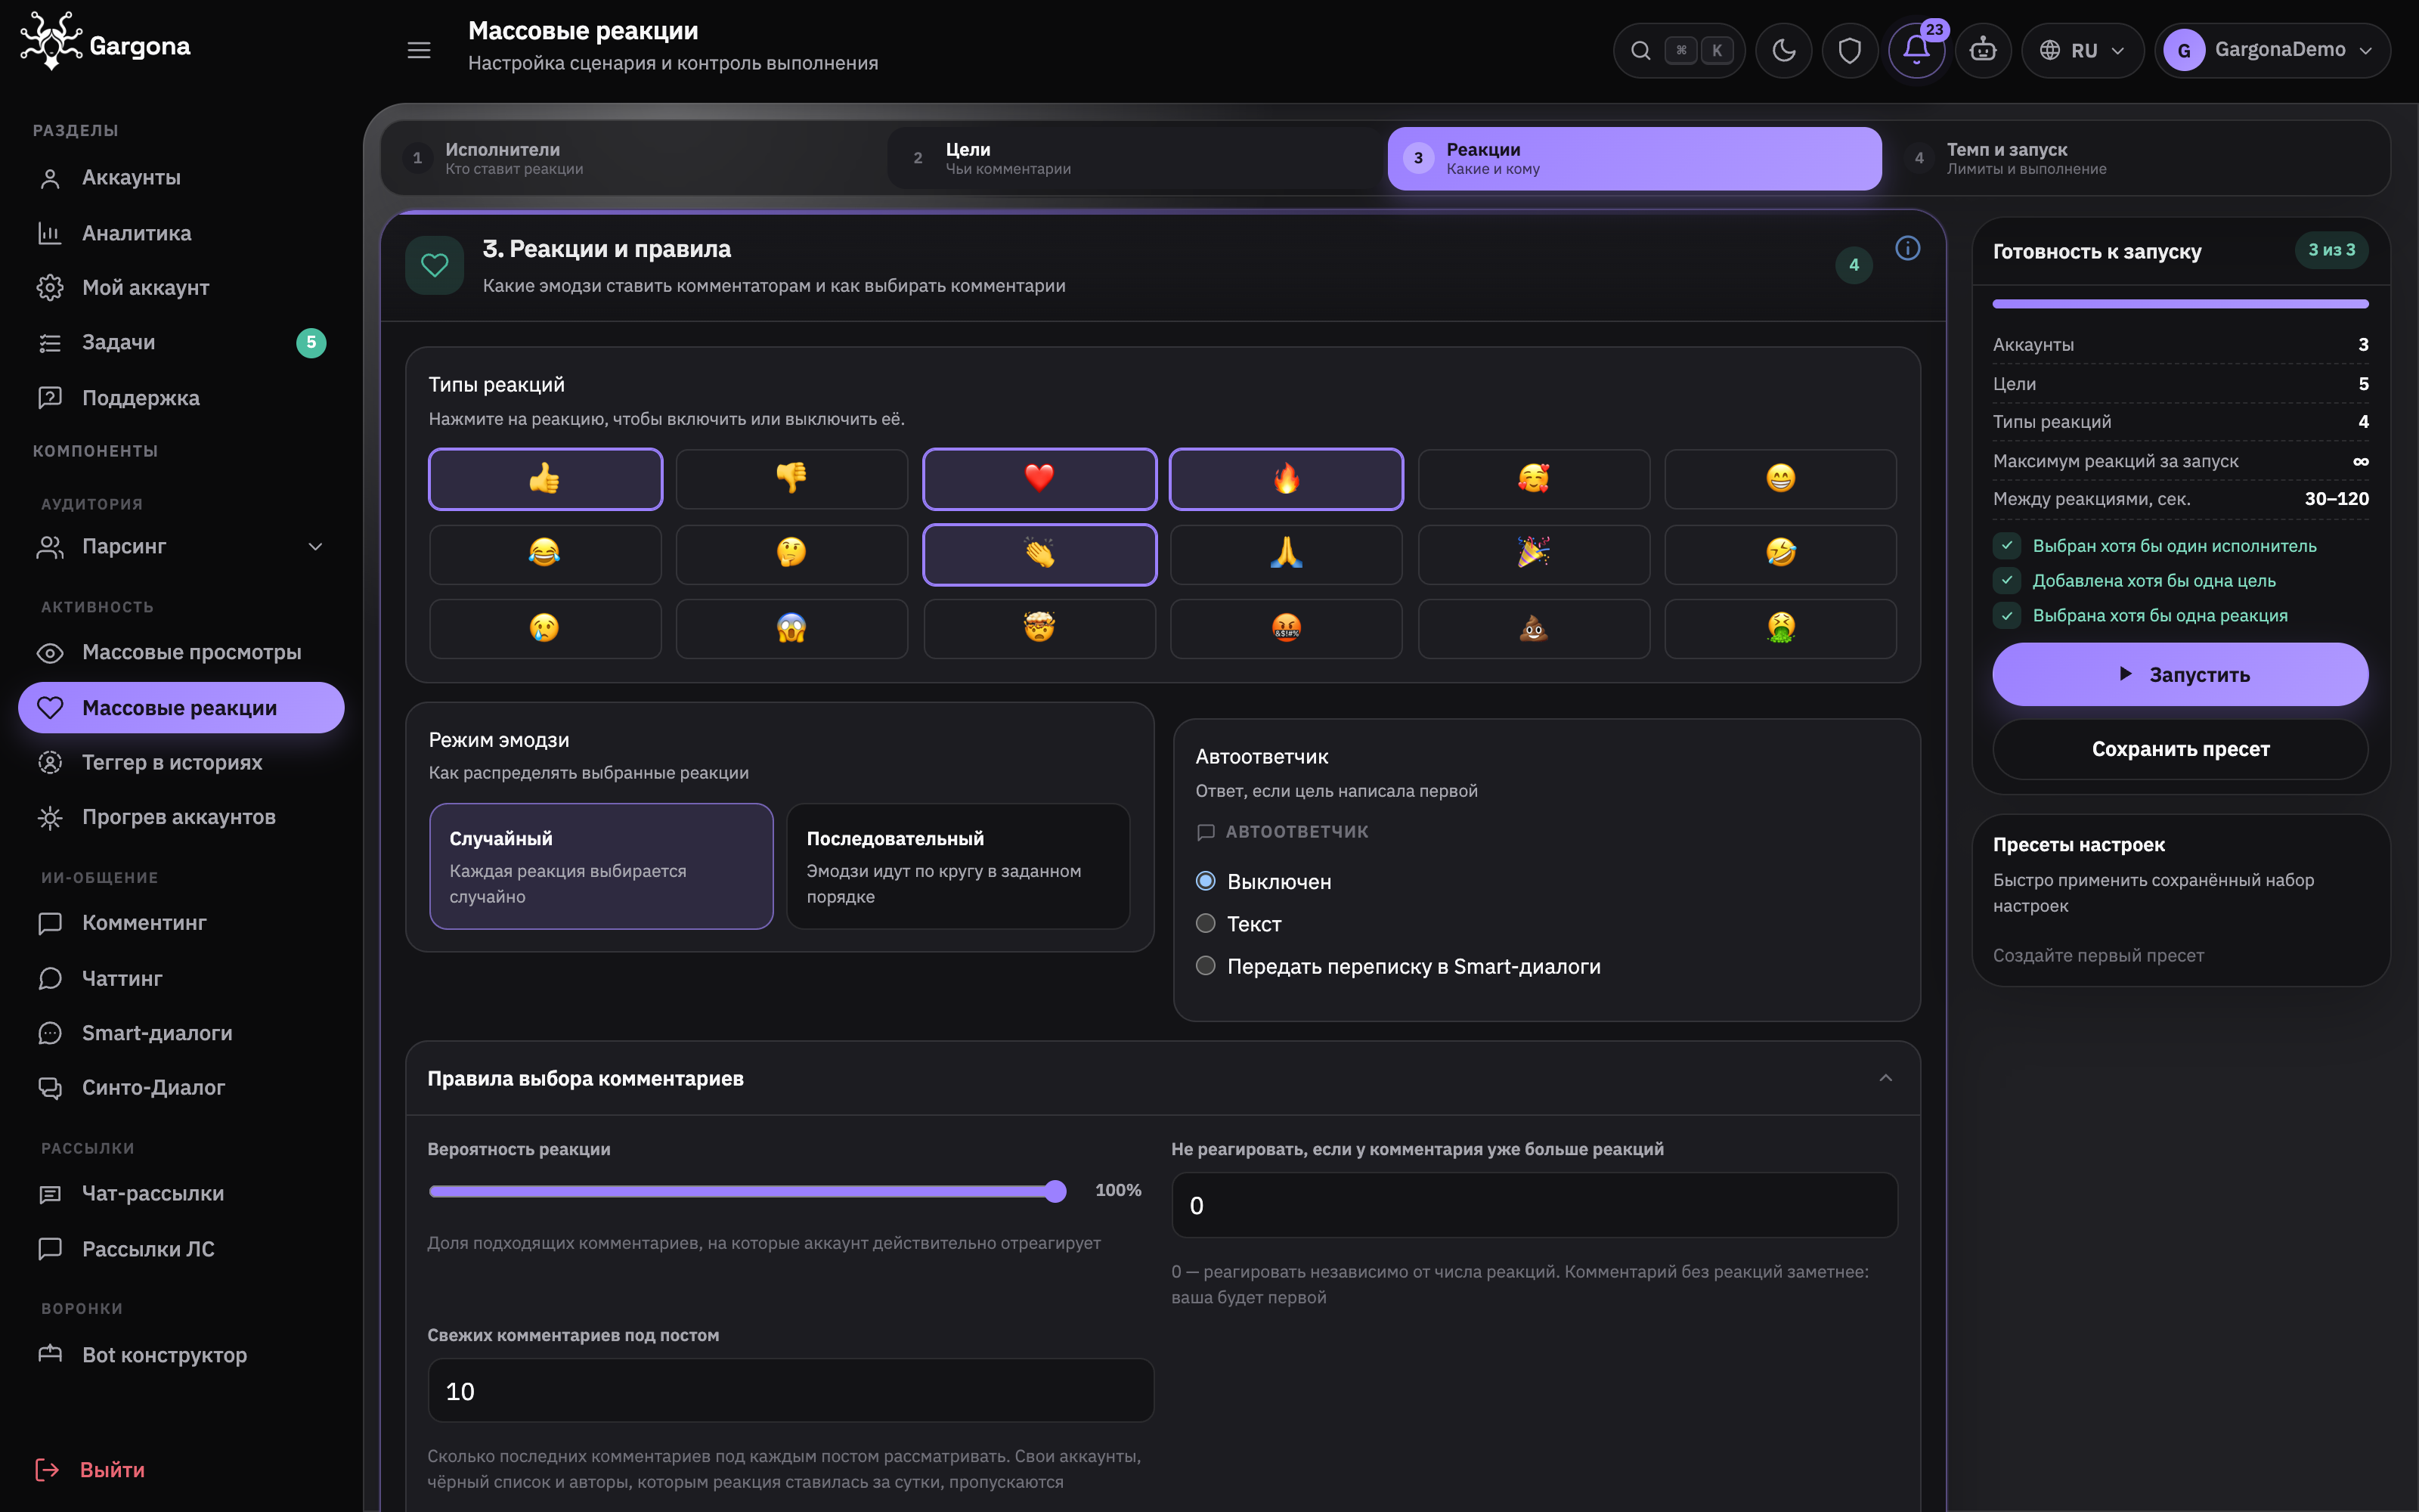Open the notifications bell icon
The width and height of the screenshot is (2419, 1512).
coord(1916,50)
